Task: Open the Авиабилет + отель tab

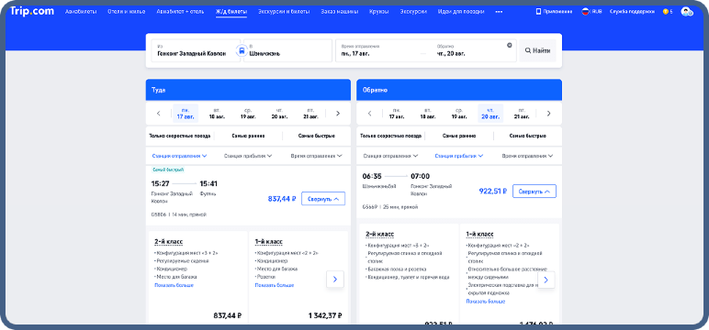Action: click(x=180, y=12)
